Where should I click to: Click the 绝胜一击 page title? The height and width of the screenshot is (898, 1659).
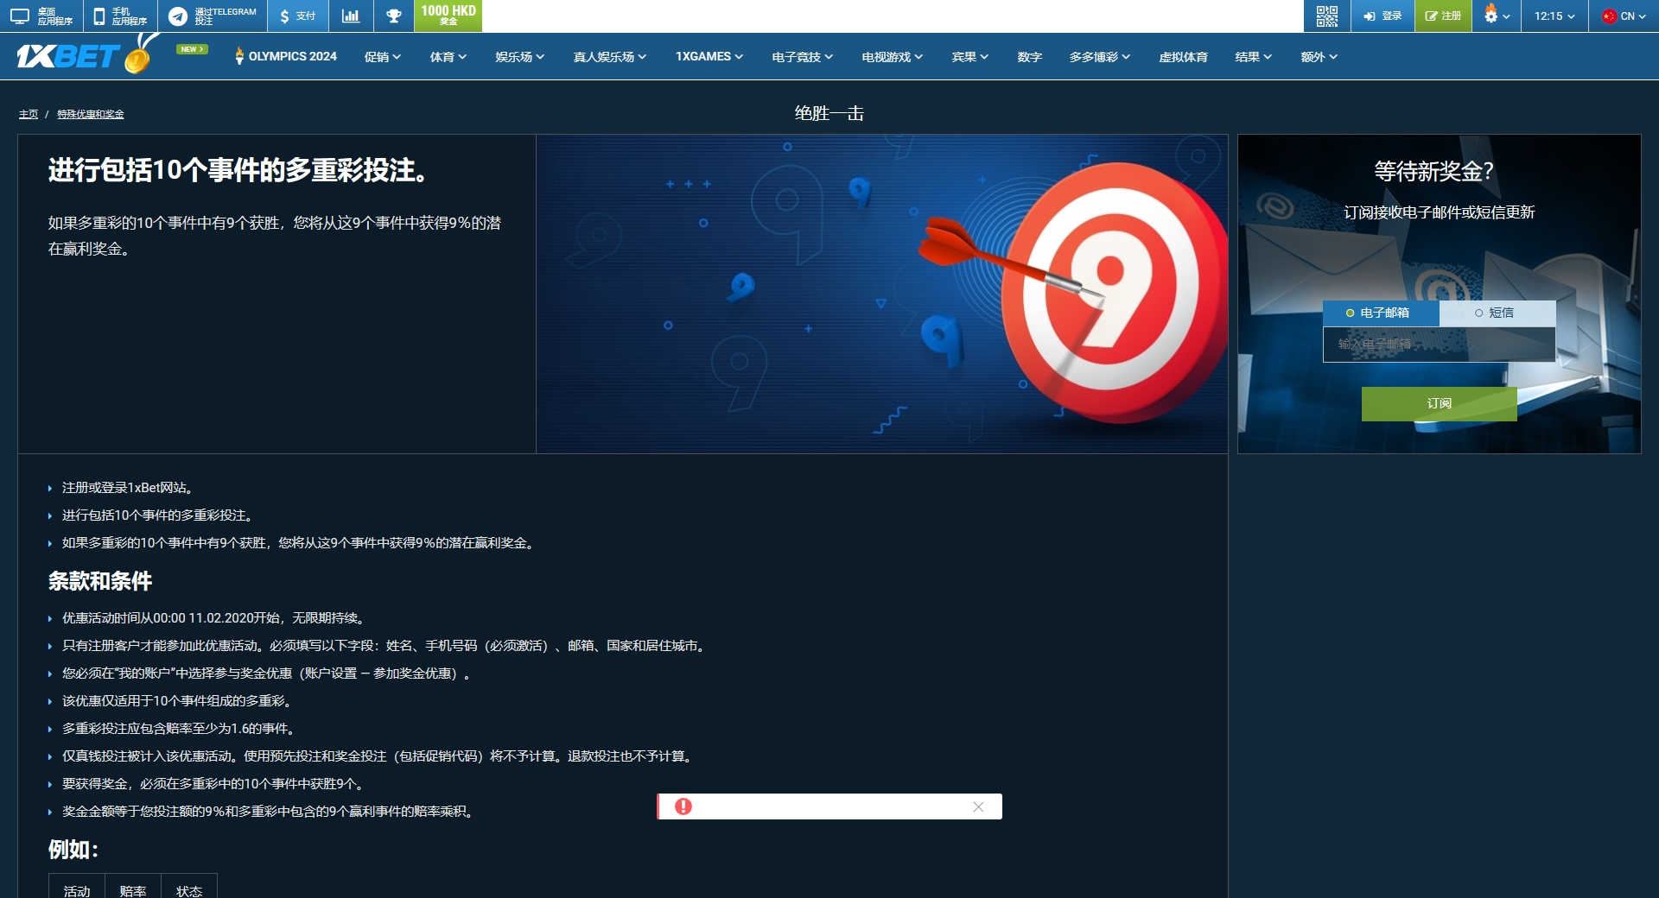coord(829,113)
